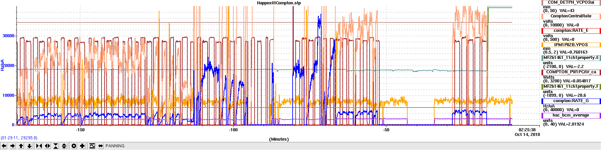
Task: Select the IPM1P02B.YPOS legend entry
Action: coord(571,45)
